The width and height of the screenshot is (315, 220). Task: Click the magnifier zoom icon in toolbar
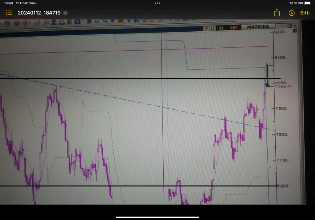click(105, 22)
